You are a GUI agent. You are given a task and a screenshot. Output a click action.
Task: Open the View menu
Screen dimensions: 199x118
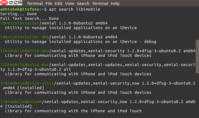[70, 4]
